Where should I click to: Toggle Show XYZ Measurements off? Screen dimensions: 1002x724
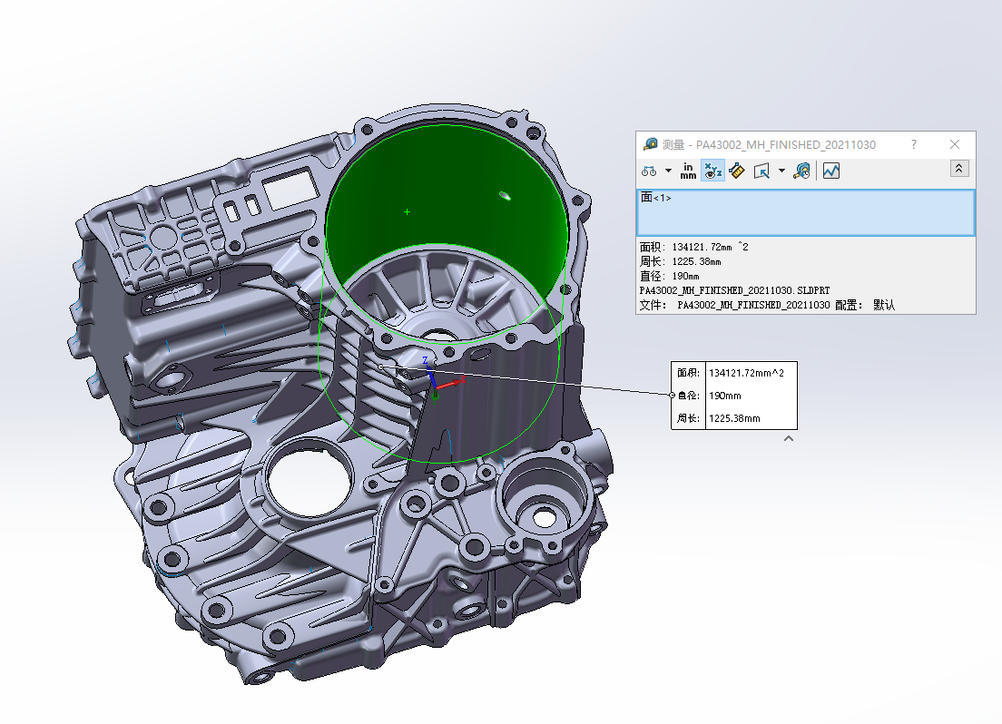click(713, 171)
